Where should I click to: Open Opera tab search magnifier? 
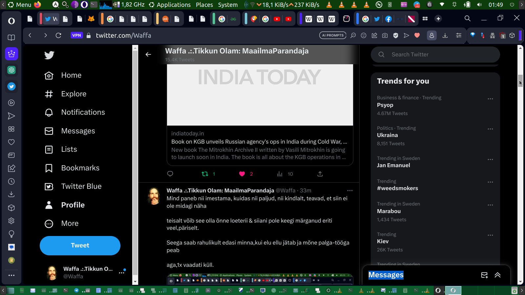tap(468, 18)
